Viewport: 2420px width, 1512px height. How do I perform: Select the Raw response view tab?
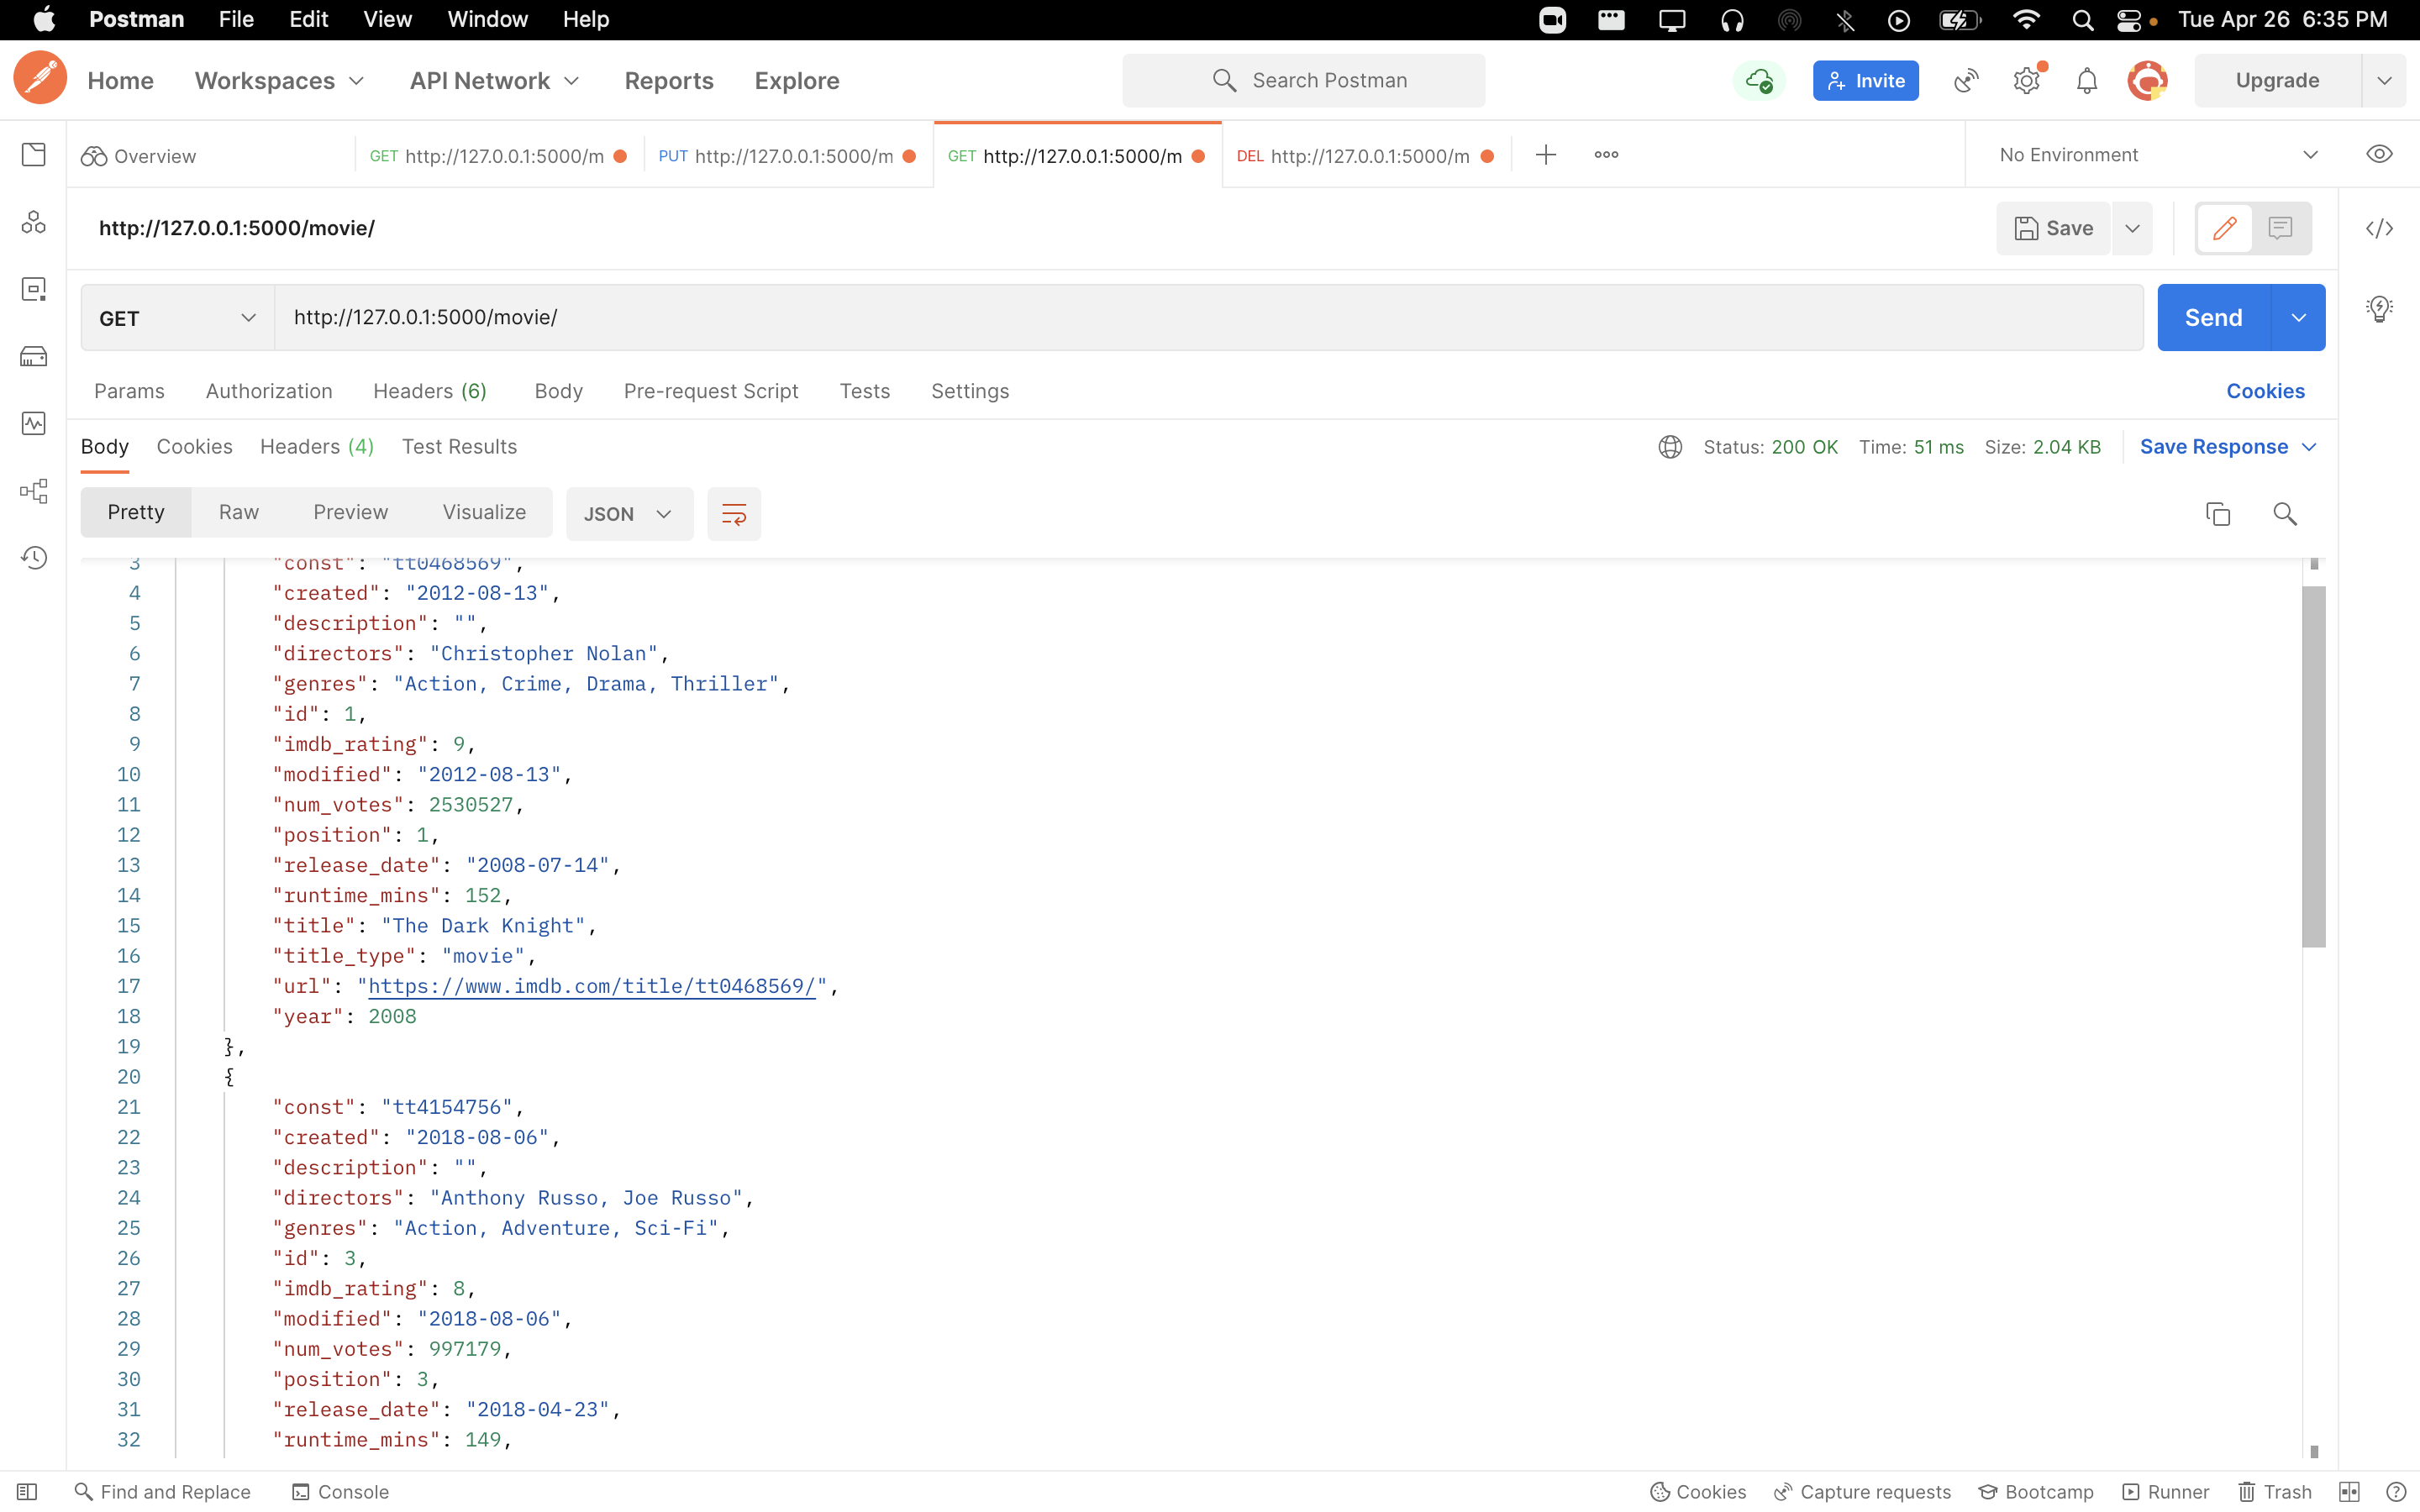tap(239, 512)
